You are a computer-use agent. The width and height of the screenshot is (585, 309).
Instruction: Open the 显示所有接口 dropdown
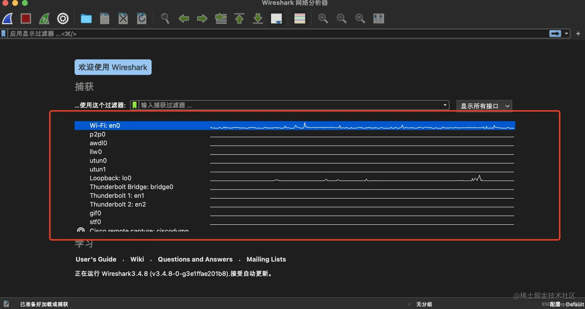[x=484, y=106]
